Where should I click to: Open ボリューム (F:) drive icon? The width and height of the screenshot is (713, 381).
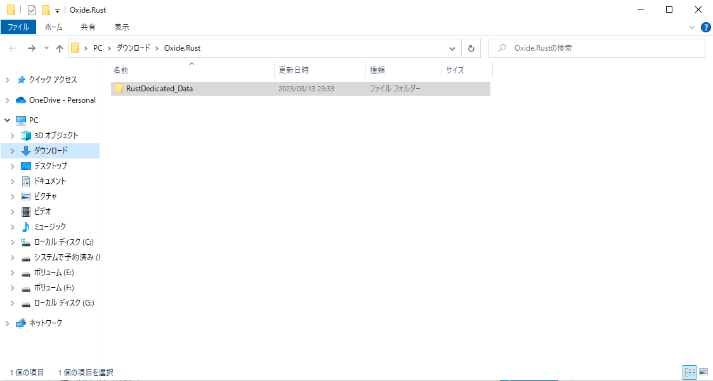pos(26,288)
